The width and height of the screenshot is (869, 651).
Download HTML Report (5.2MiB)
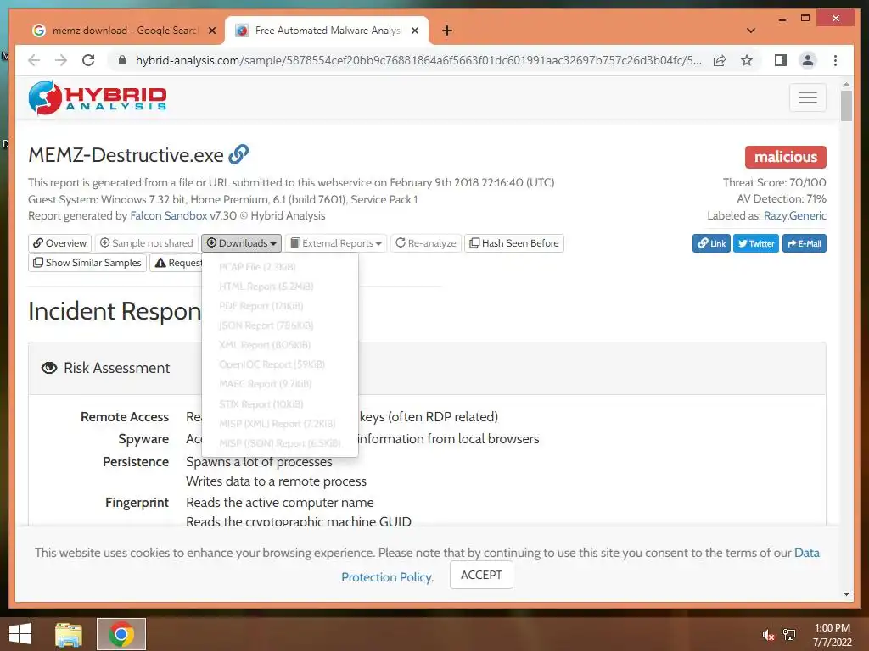280,287
